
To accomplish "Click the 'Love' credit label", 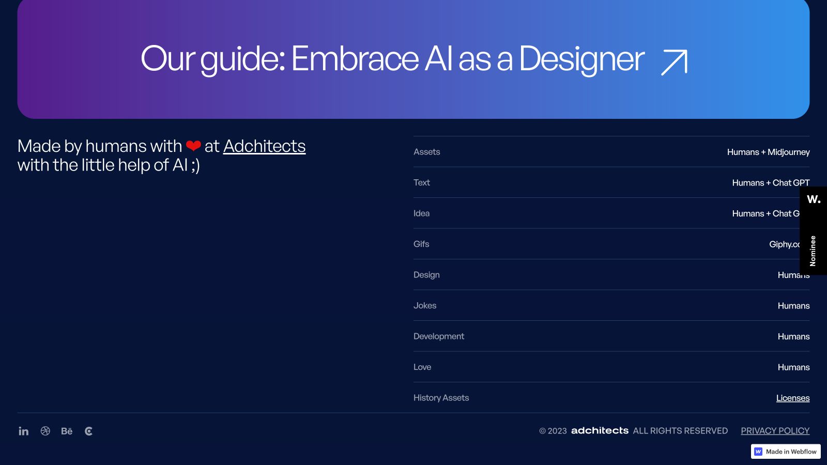I will [x=422, y=367].
